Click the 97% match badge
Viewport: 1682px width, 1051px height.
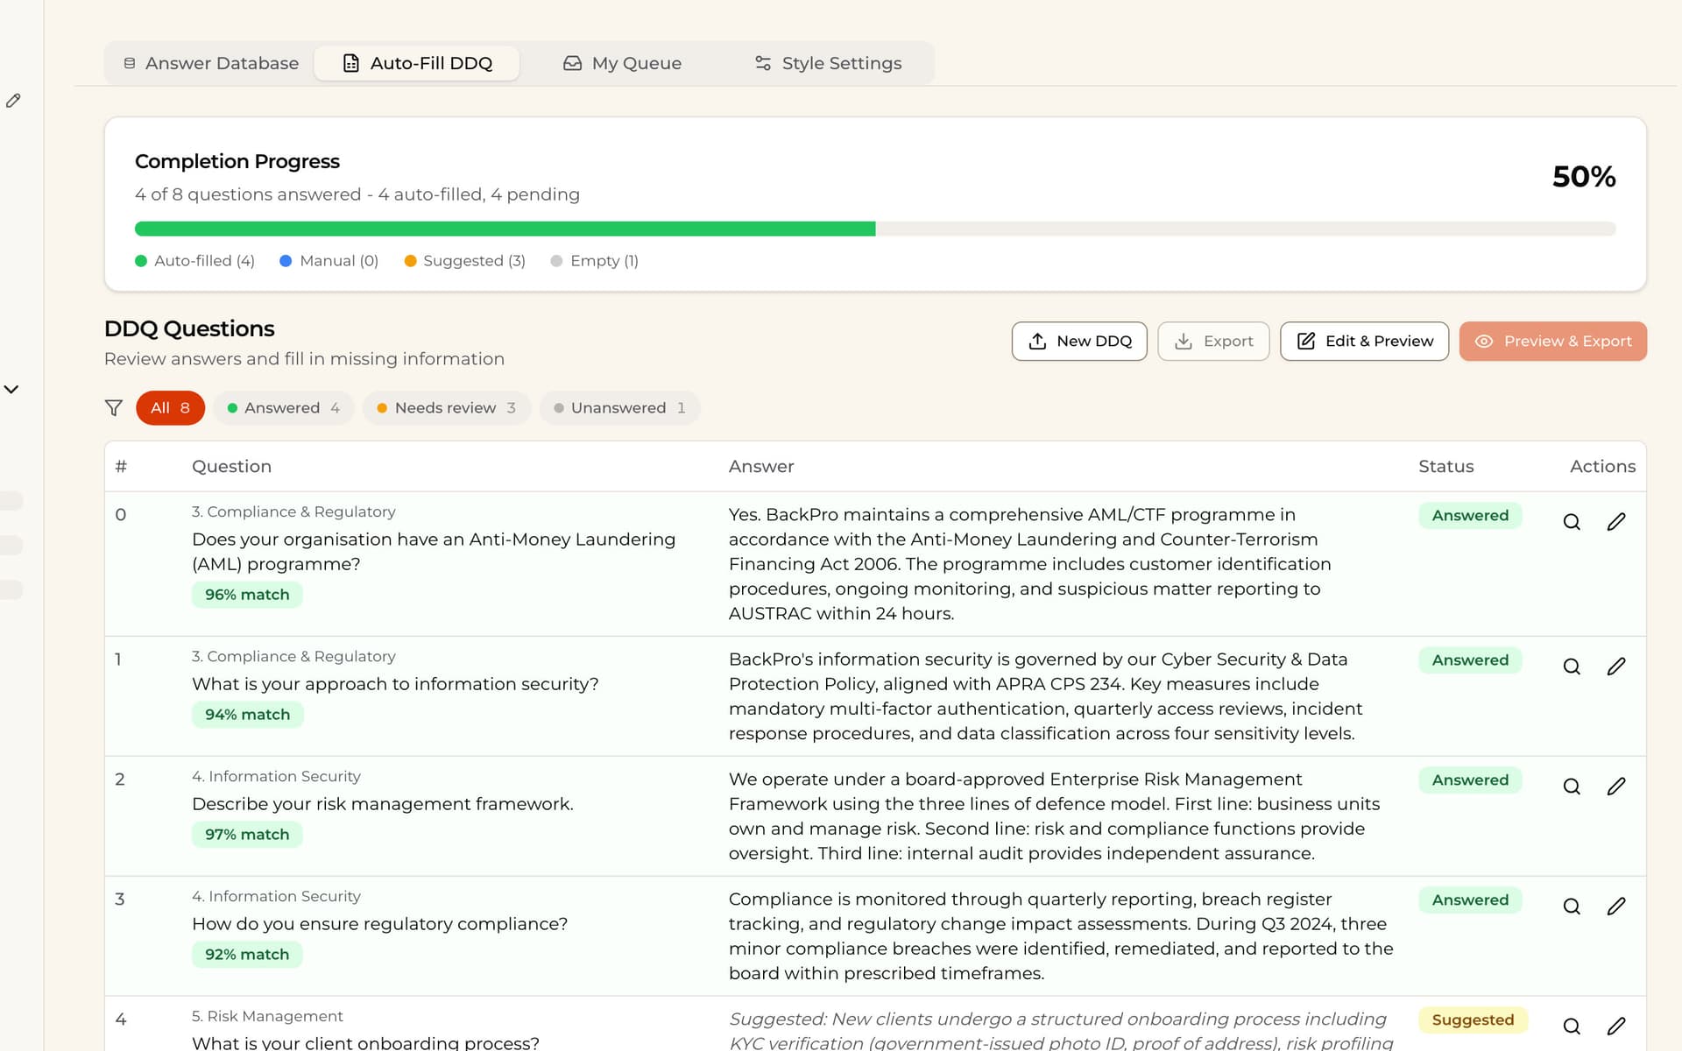(247, 835)
